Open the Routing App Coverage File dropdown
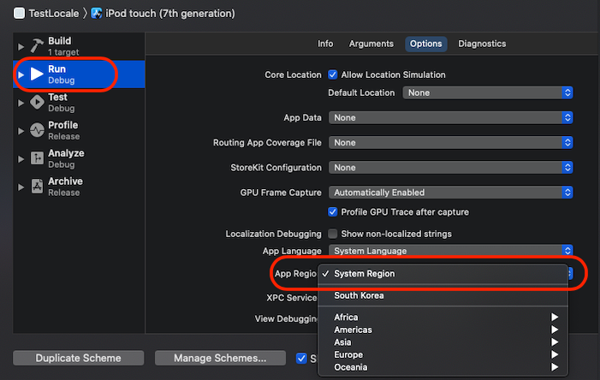Image resolution: width=600 pixels, height=380 pixels. [450, 142]
